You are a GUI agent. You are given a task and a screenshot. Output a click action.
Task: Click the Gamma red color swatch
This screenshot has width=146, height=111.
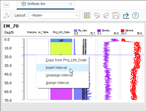pyautogui.click(x=123, y=31)
